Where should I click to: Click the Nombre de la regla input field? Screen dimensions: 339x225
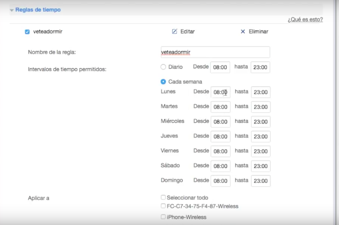215,52
